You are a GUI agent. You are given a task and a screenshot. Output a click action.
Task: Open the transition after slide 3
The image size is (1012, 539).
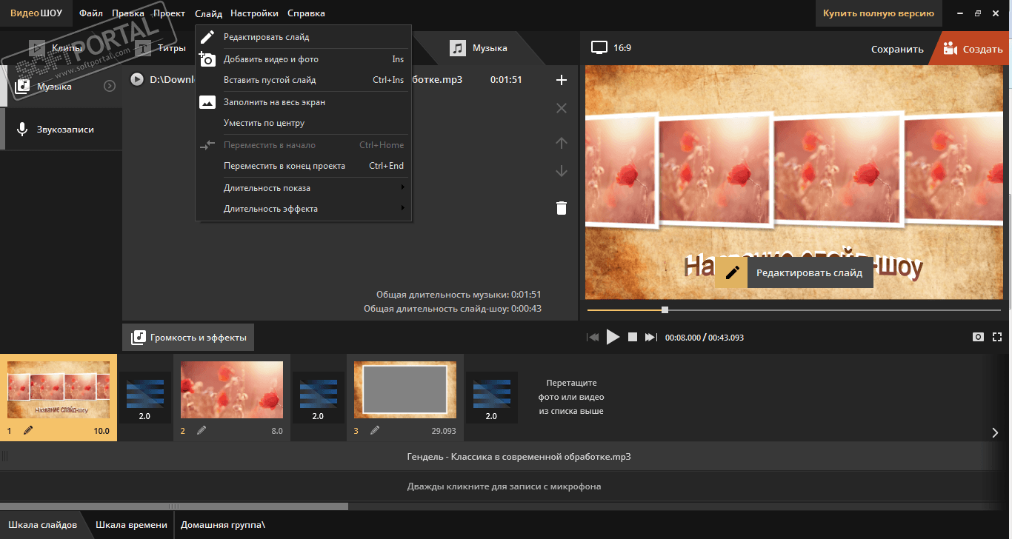[492, 398]
